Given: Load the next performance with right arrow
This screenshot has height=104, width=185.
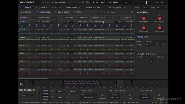Looking at the screenshot, I should [x=47, y=2].
